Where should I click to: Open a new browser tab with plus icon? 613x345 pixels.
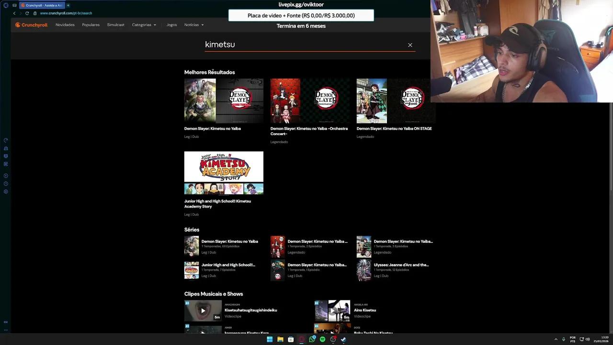coord(68,5)
